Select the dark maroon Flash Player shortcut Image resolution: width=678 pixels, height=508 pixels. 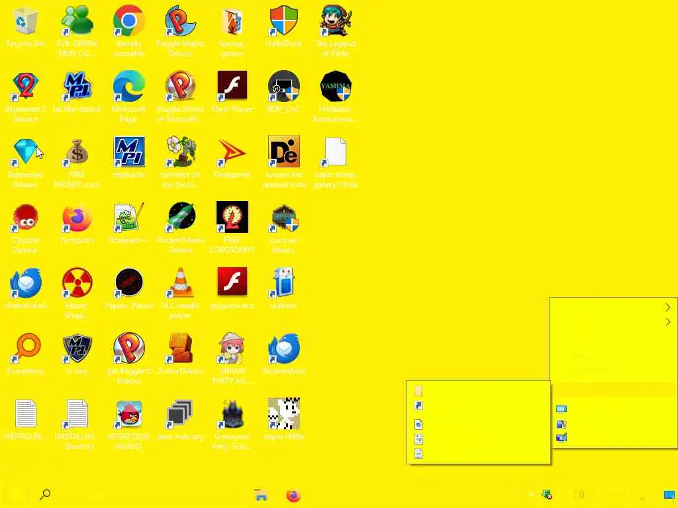coord(232,86)
